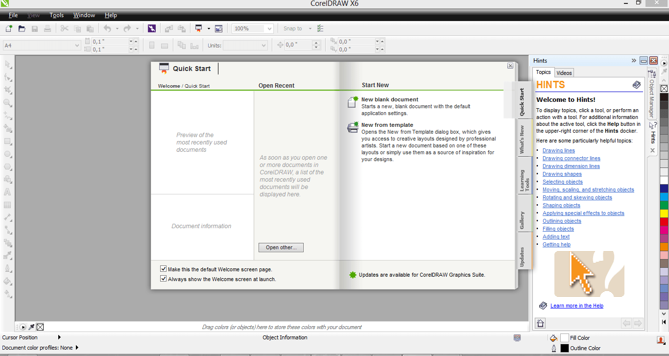The width and height of the screenshot is (669, 356).
Task: Select the Ellipse tool
Action: (x=8, y=154)
